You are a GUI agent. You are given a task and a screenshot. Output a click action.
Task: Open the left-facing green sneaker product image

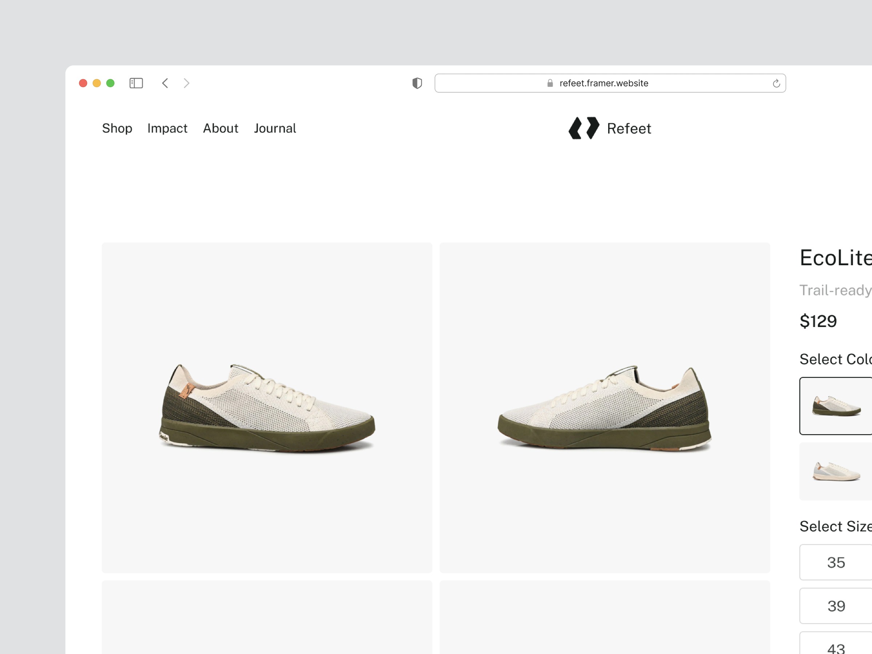[605, 408]
